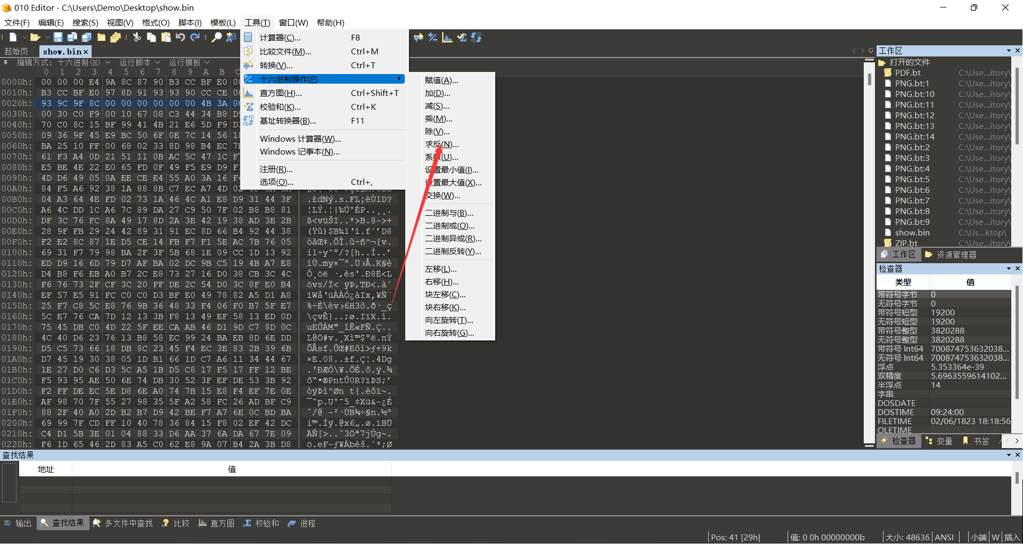Click the histogram toolbar icon

click(x=447, y=37)
